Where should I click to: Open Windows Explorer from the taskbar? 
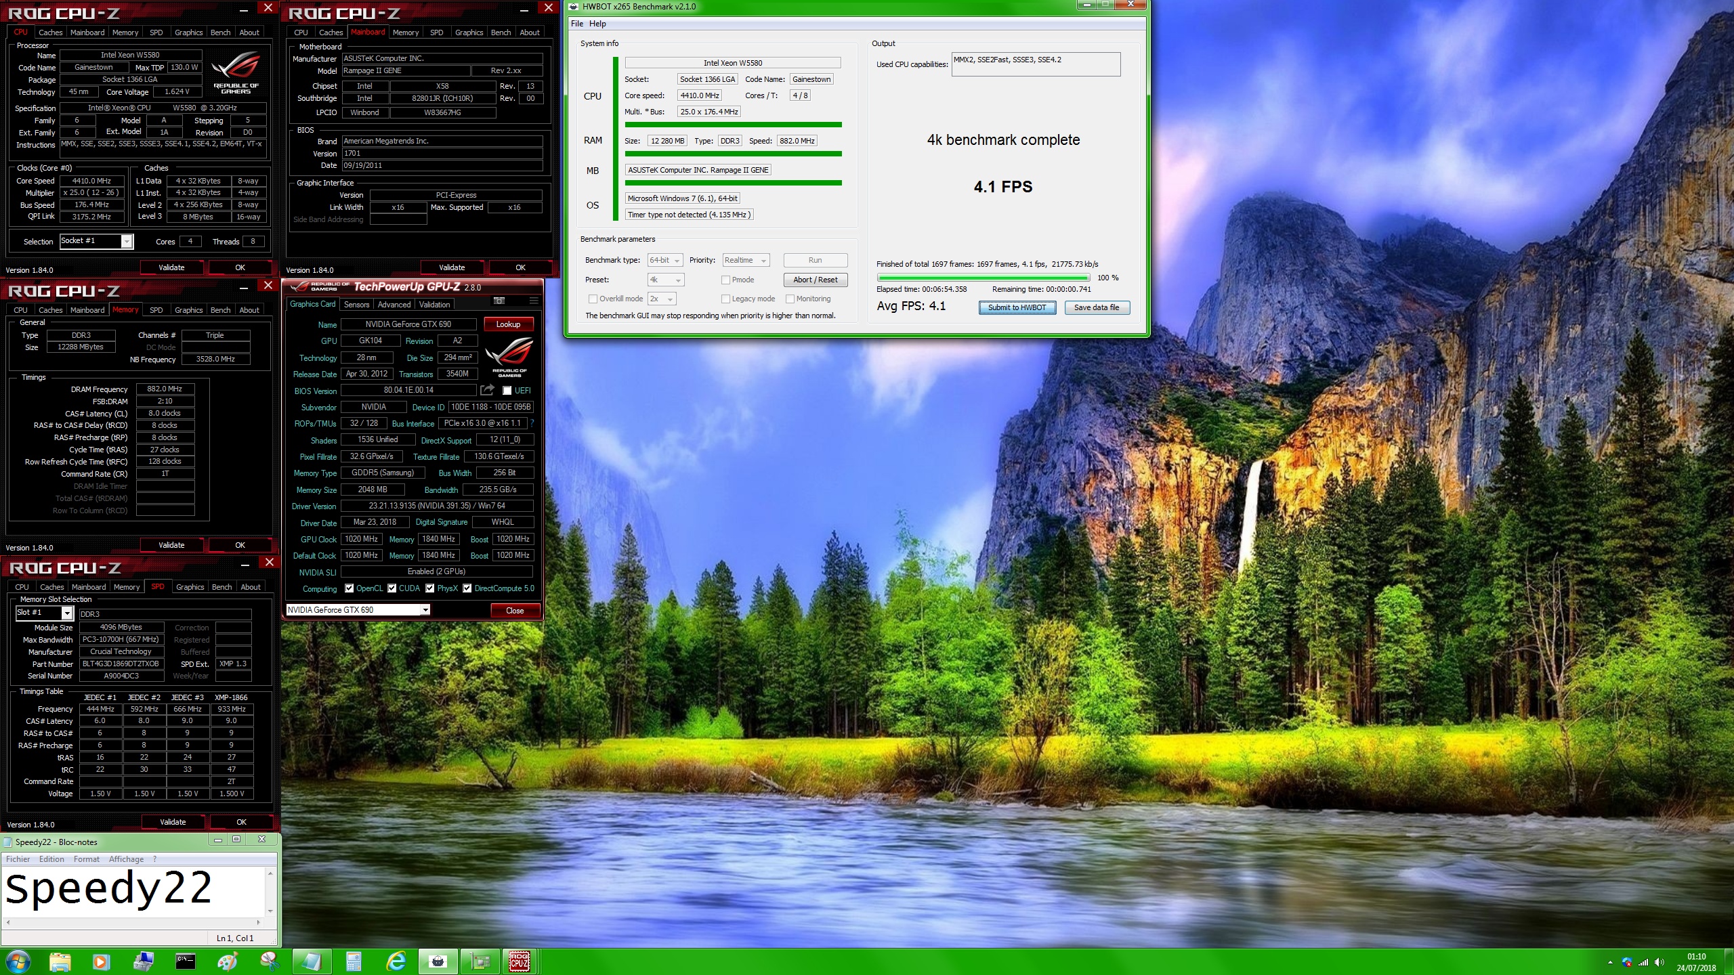pos(60,961)
